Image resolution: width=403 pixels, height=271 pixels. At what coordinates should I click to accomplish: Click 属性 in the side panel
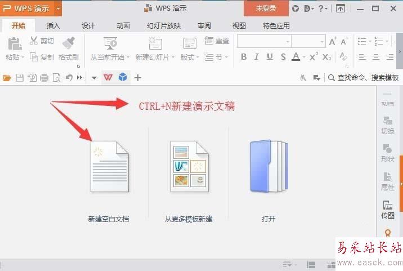point(388,181)
